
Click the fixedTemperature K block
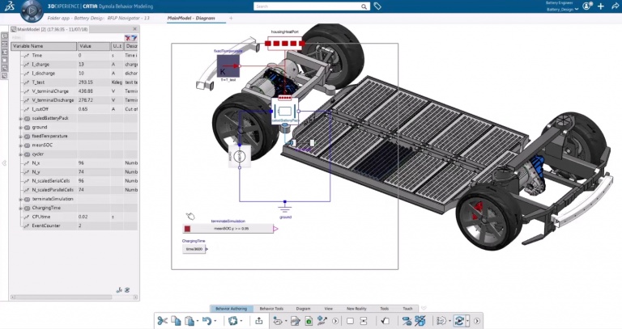(x=228, y=65)
